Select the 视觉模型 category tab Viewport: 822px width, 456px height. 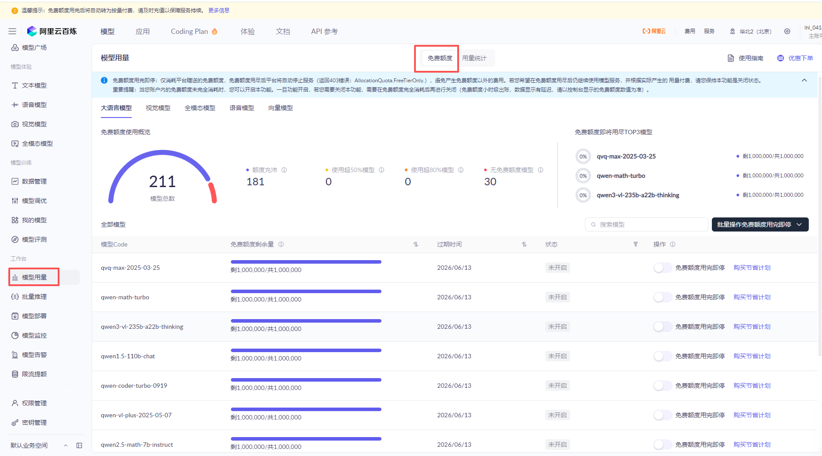pyautogui.click(x=158, y=108)
